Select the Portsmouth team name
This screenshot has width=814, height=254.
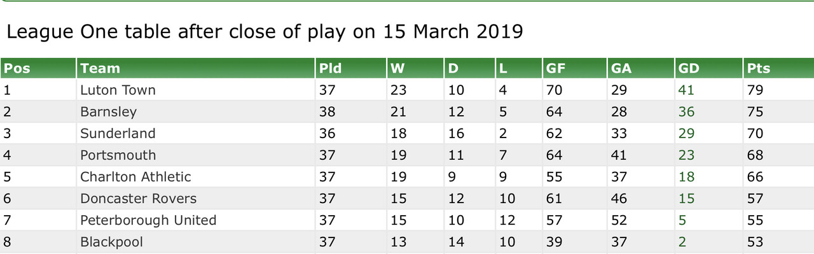pos(118,155)
